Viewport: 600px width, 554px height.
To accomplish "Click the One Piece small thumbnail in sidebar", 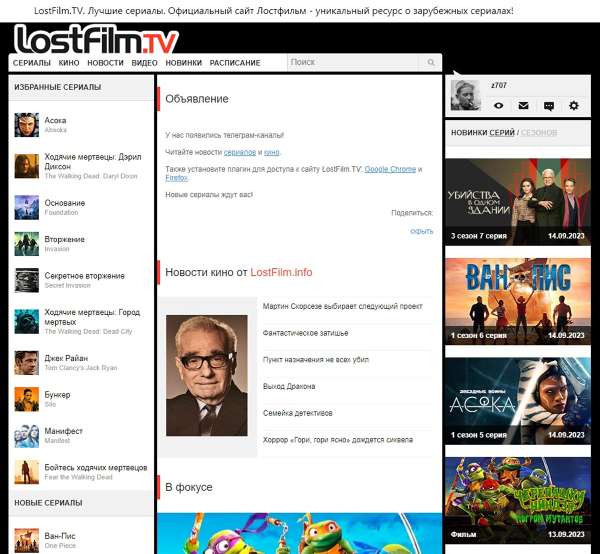I will tap(26, 541).
